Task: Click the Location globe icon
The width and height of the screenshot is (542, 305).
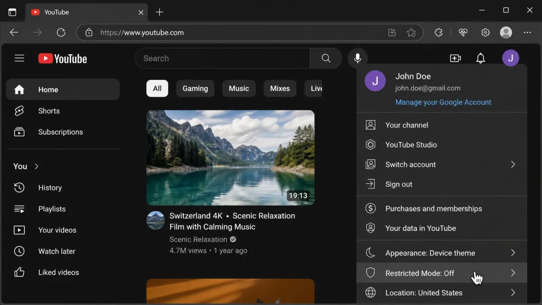Action: (x=370, y=293)
